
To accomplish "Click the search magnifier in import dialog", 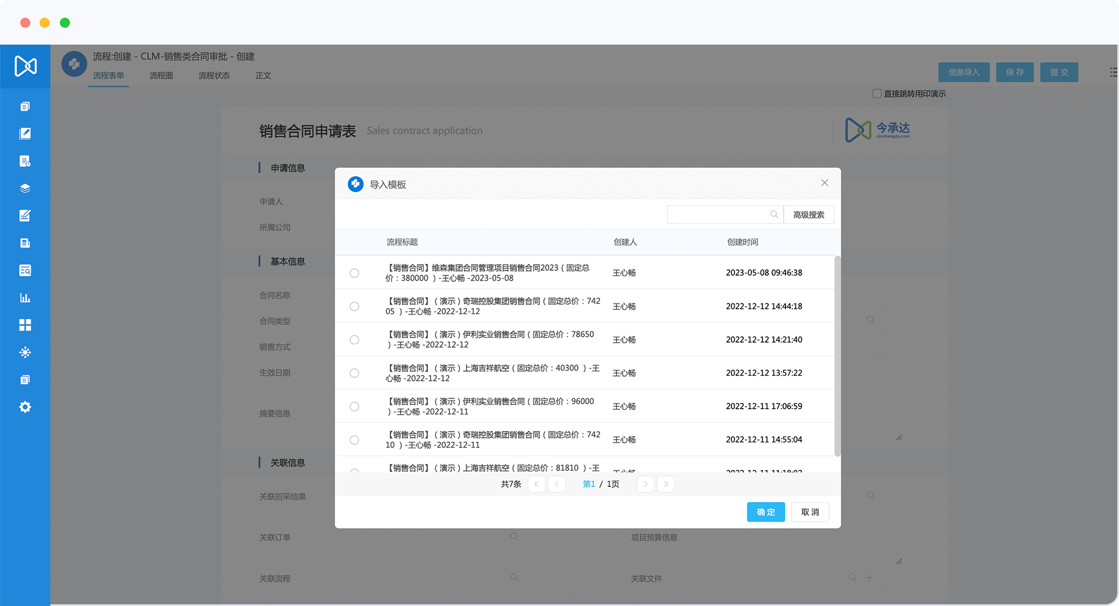I will pos(774,214).
